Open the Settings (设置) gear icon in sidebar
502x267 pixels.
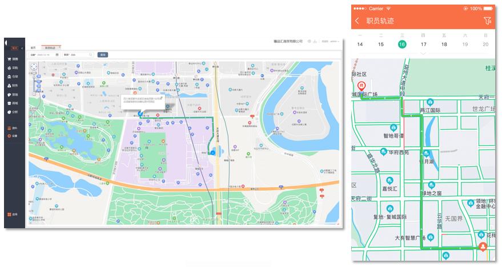point(9,136)
